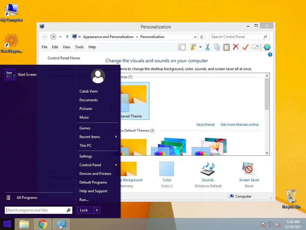Click the Color swatch square
The image size is (306, 230).
167,169
